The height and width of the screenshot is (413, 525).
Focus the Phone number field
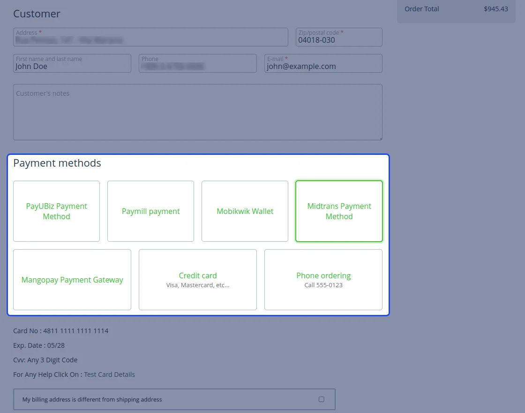[198, 66]
